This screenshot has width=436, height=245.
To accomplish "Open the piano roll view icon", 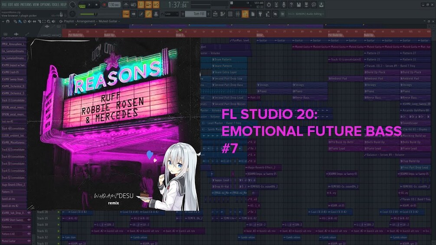I will (x=223, y=14).
